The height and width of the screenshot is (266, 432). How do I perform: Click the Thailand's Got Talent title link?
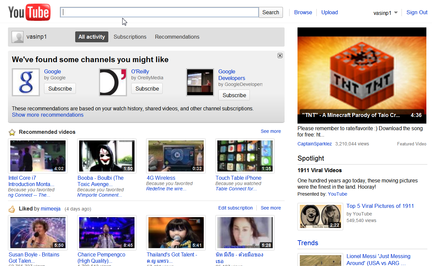(172, 258)
